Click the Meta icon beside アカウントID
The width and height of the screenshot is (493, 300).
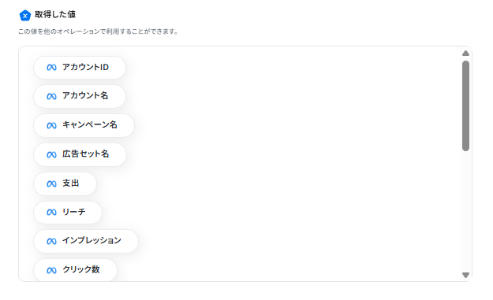[x=51, y=68]
